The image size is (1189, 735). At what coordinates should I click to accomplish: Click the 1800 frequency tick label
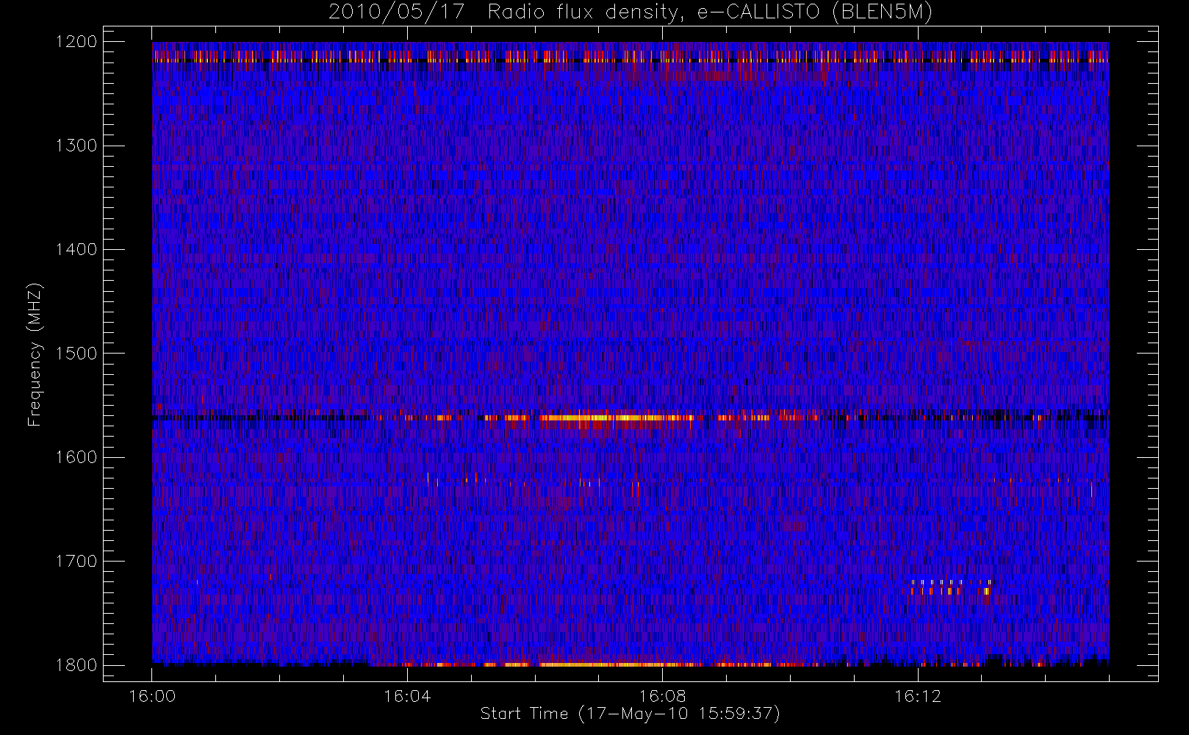(76, 665)
